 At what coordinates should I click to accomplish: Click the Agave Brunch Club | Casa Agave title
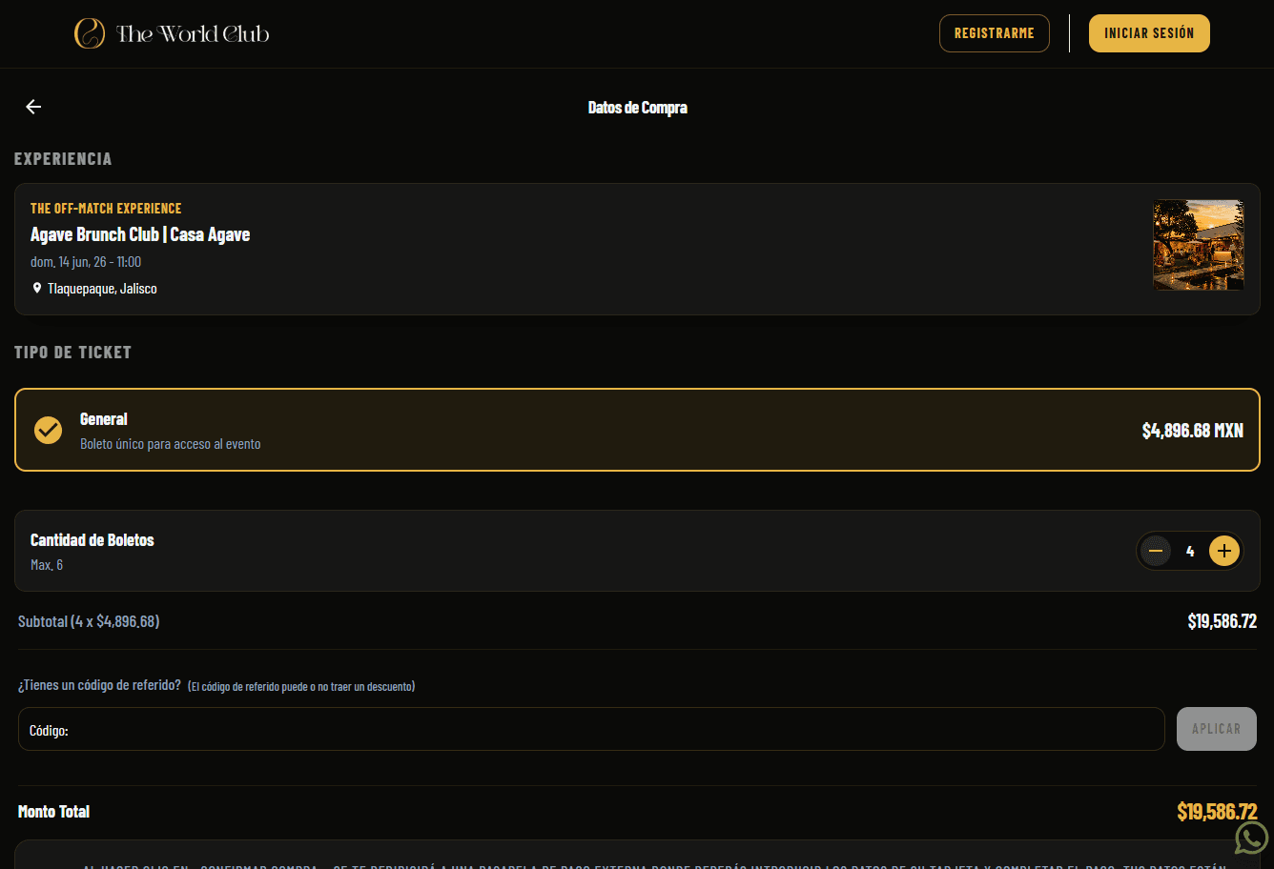click(x=140, y=234)
